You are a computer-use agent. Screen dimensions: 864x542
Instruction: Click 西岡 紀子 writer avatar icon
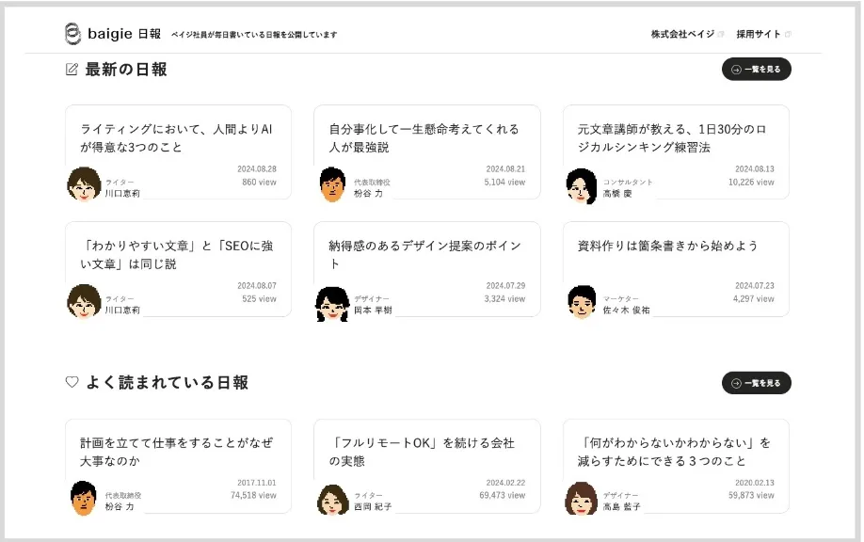[332, 499]
